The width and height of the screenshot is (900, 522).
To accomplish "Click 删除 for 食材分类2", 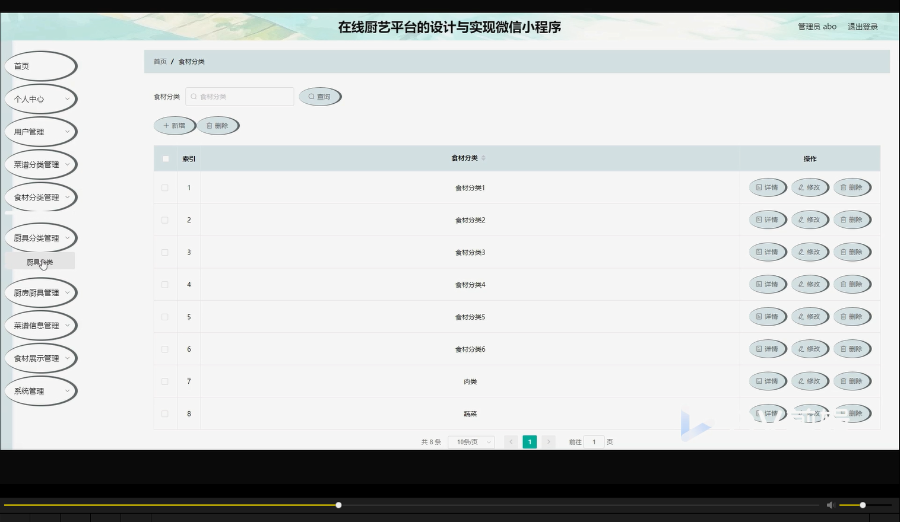I will point(852,219).
